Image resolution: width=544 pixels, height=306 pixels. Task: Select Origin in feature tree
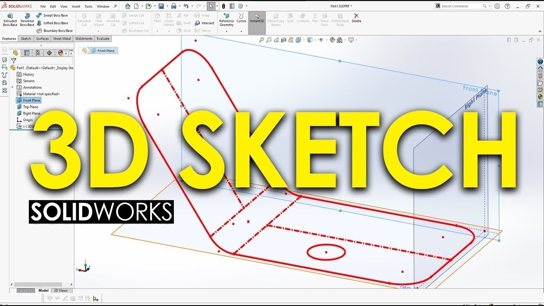coord(25,120)
